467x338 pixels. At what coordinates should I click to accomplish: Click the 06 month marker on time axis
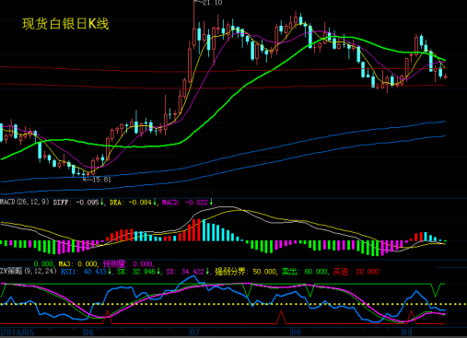click(x=88, y=332)
